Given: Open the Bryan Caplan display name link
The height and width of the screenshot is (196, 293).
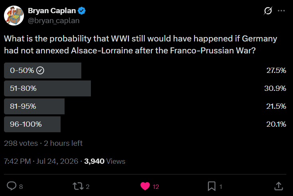Looking at the screenshot, I should pyautogui.click(x=52, y=11).
